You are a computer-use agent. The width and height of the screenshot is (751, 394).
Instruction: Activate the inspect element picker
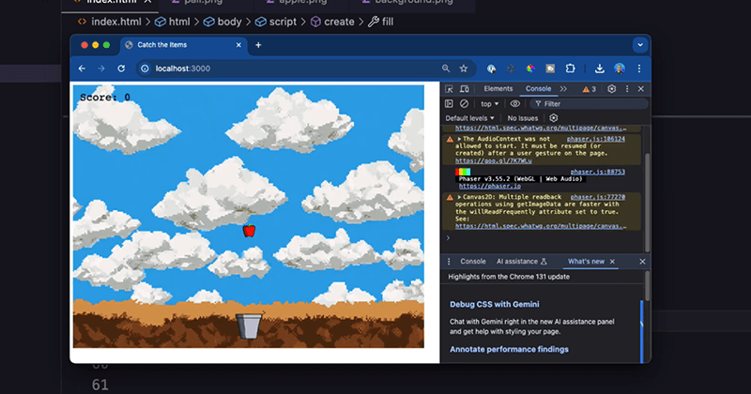coord(449,89)
